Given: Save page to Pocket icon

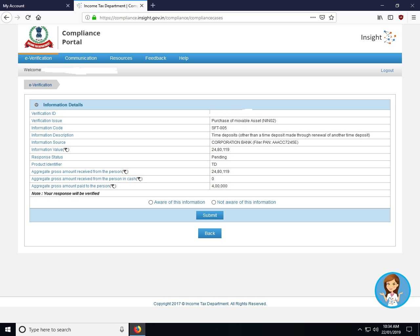Looking at the screenshot, I should coord(322,17).
